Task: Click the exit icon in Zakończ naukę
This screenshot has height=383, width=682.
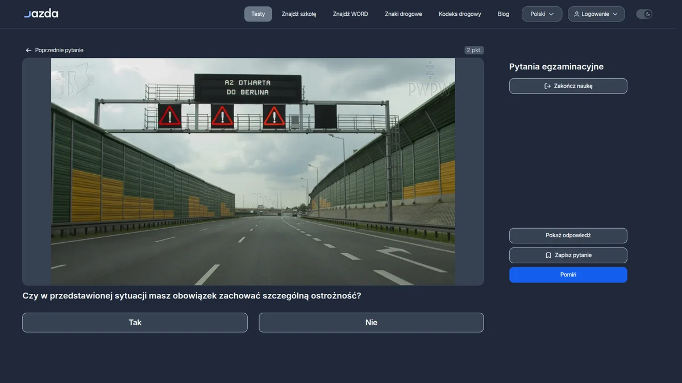Action: 548,86
